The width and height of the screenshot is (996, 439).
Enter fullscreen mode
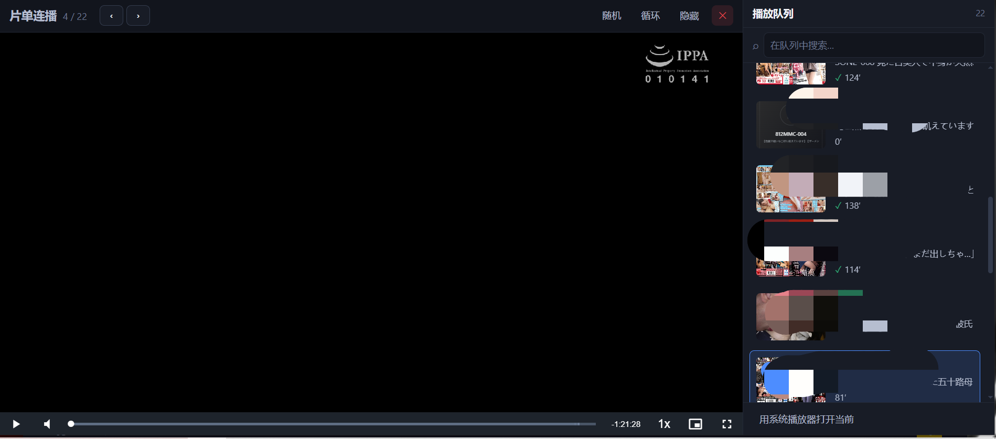pos(727,424)
